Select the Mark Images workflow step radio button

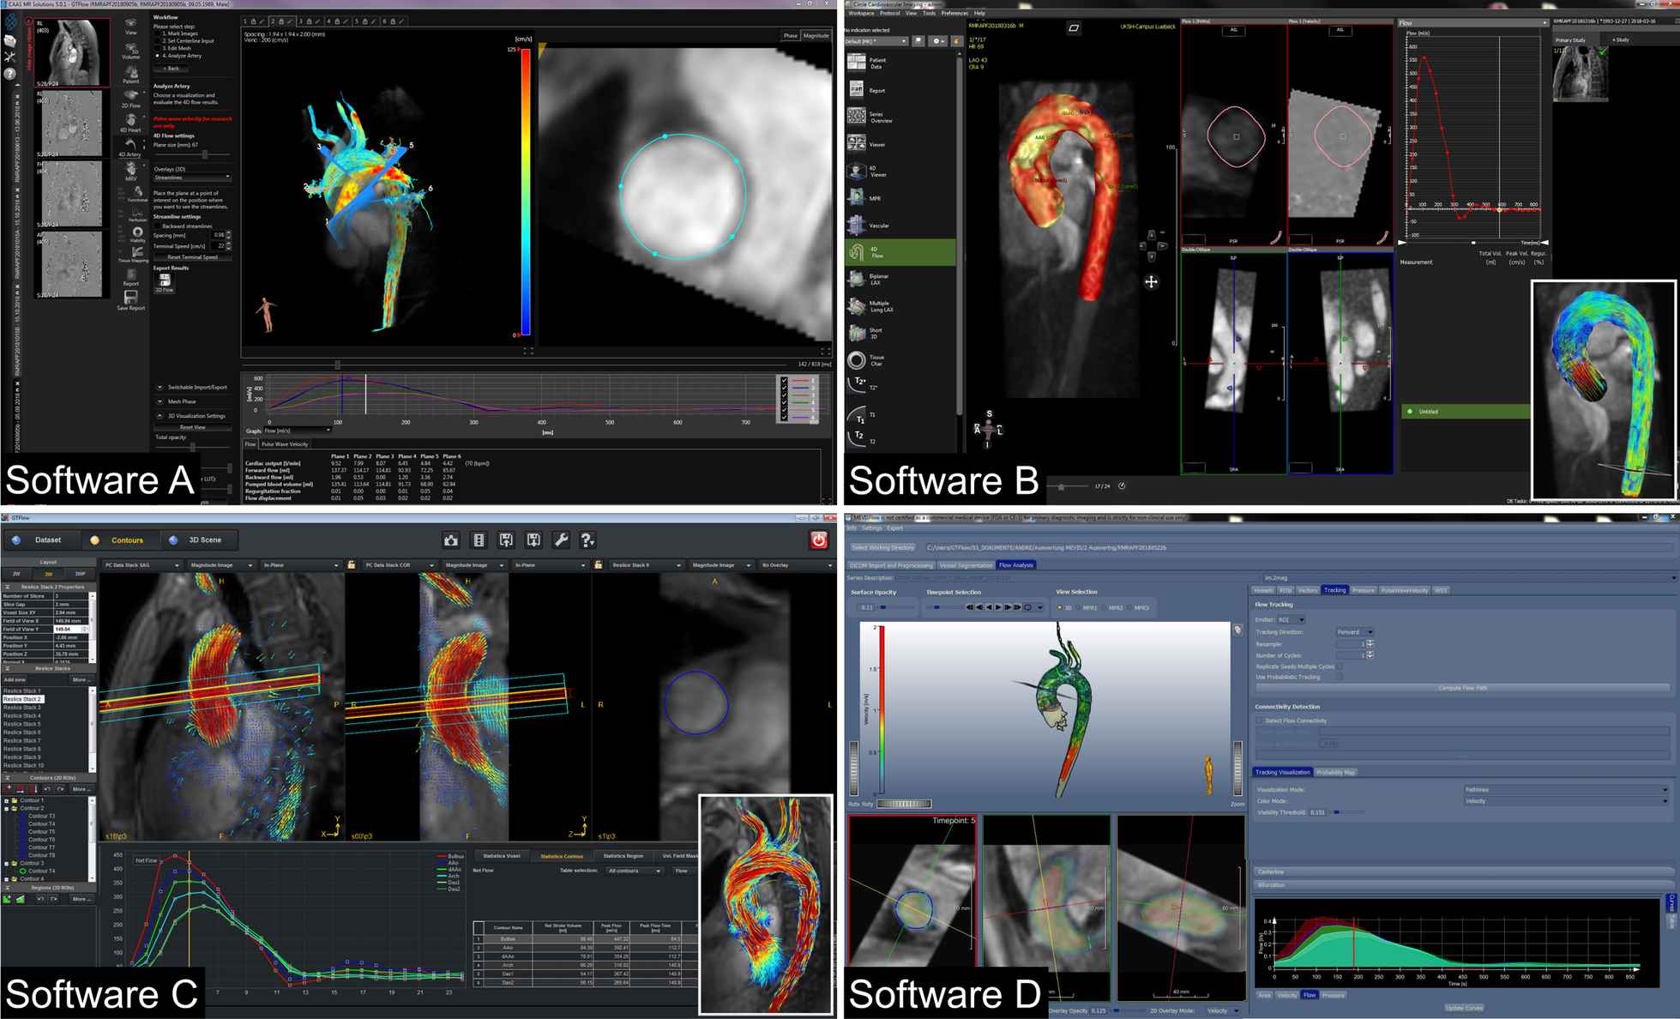[156, 33]
